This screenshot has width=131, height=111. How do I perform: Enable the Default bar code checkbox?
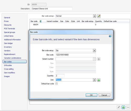pyautogui.click(x=57, y=84)
